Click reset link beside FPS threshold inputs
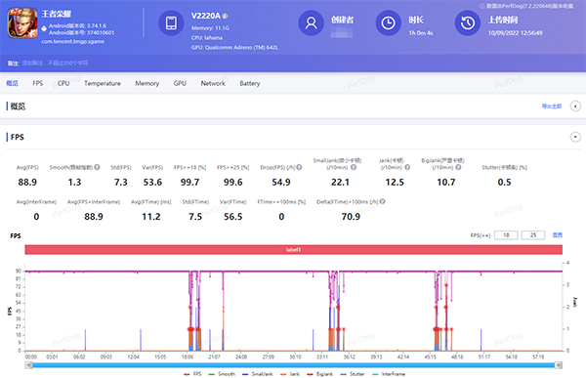Image resolution: width=586 pixels, height=378 pixels. click(x=558, y=235)
